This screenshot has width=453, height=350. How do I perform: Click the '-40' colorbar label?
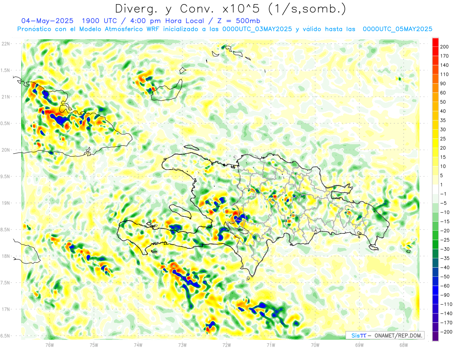point(445,268)
